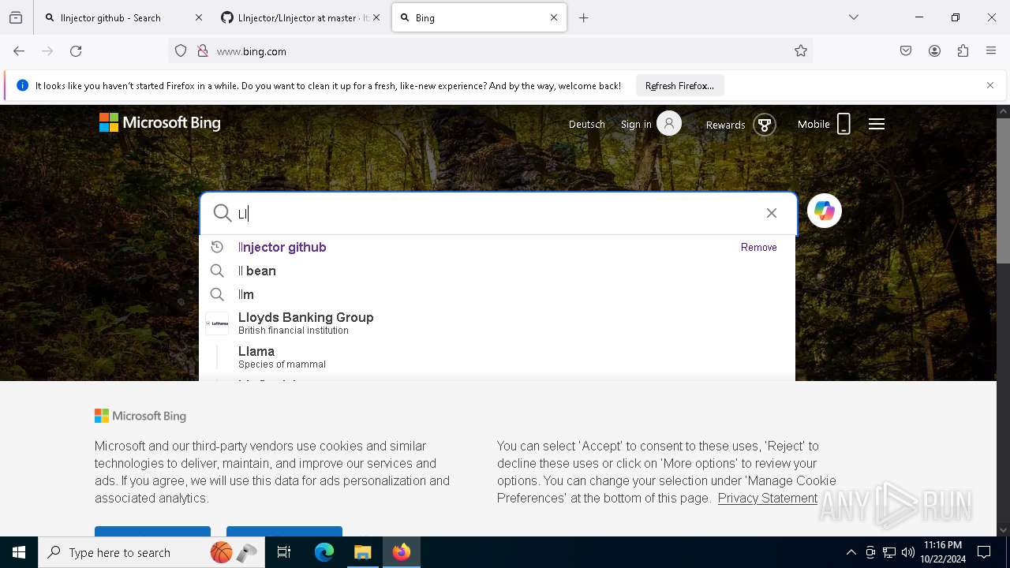The width and height of the screenshot is (1010, 568).
Task: Open the Bing hamburger settings menu
Action: [877, 124]
